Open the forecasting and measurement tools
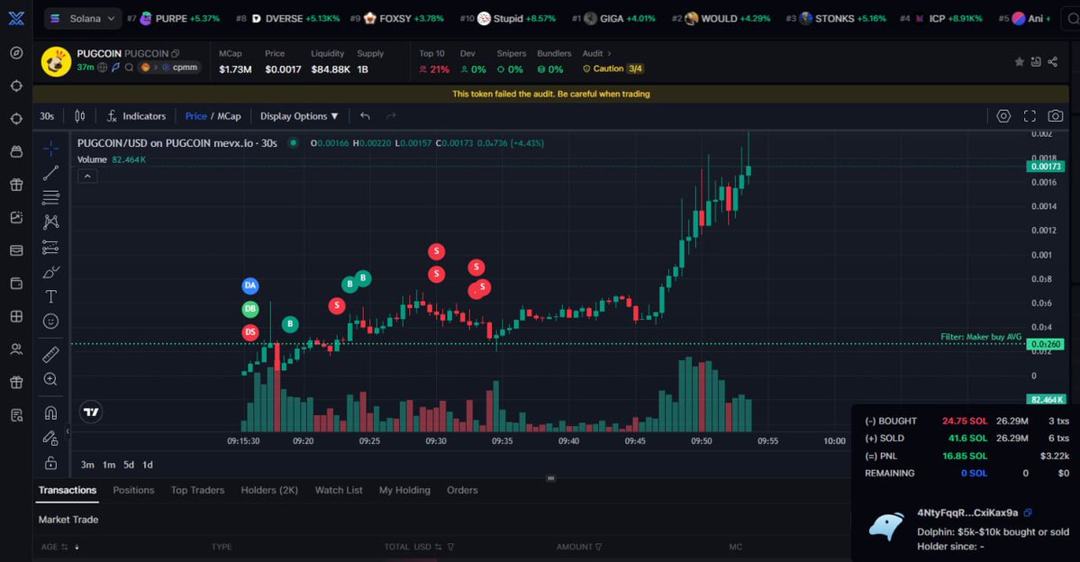 51,247
